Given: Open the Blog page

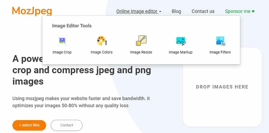Looking at the screenshot, I should (x=176, y=11).
